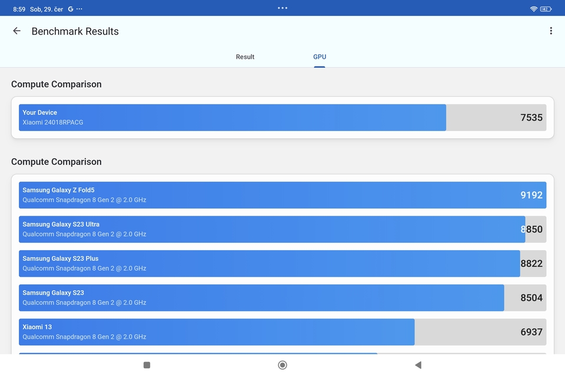
Task: Select the Samsung Galaxy Z Fold5 entry
Action: coord(282,194)
